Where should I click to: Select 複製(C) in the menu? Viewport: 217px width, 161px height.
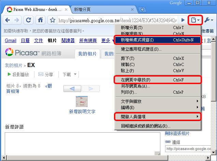(158, 65)
